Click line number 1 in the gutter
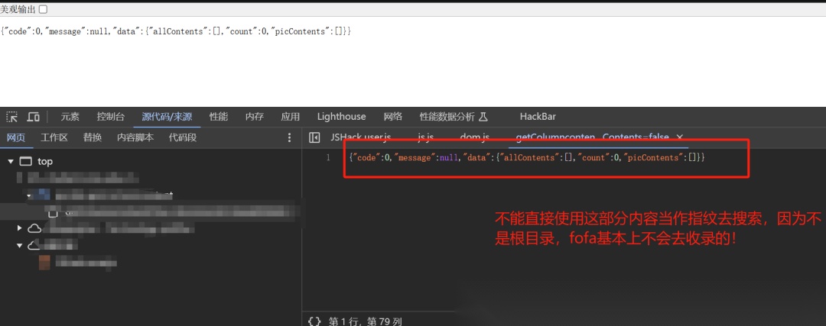The width and height of the screenshot is (826, 326). 328,158
